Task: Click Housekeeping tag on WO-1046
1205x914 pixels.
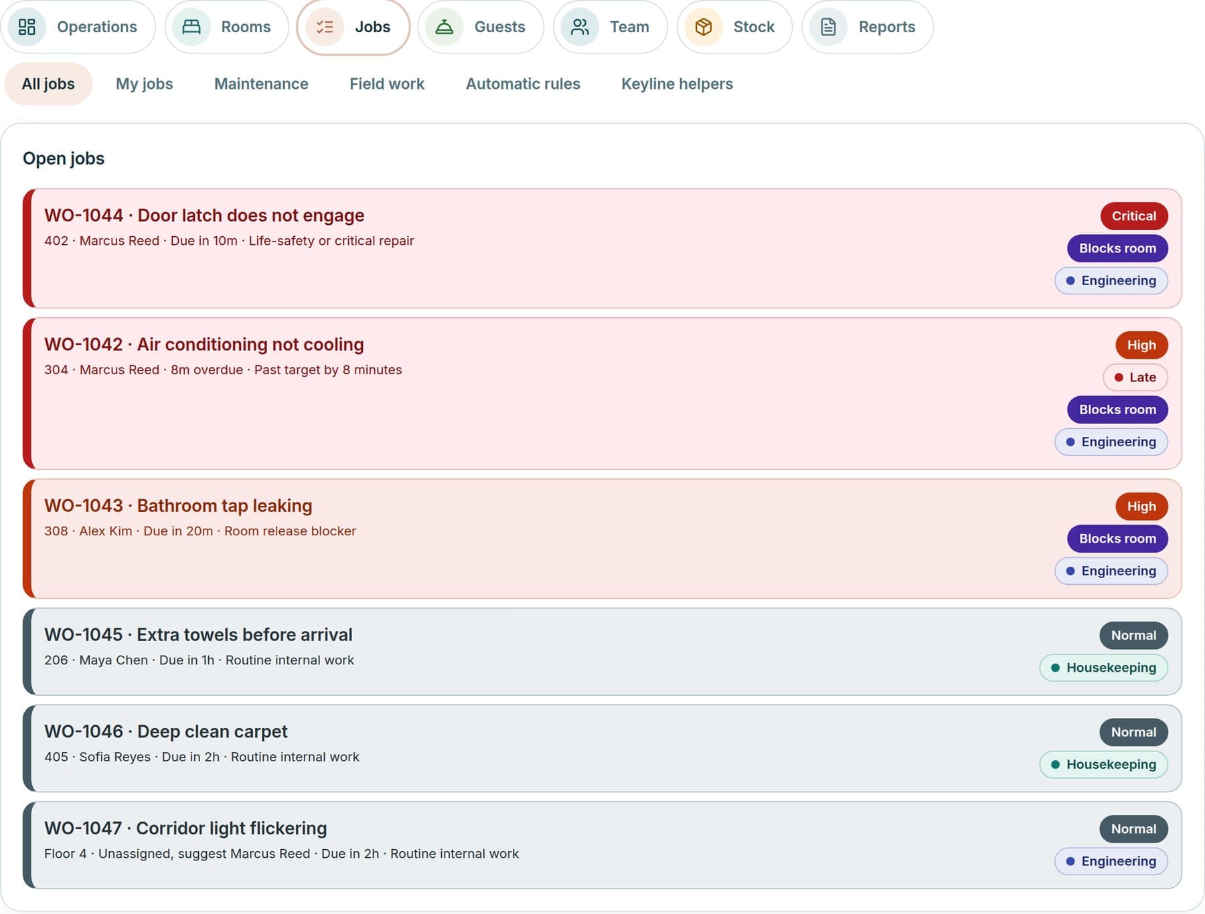Action: (1104, 764)
